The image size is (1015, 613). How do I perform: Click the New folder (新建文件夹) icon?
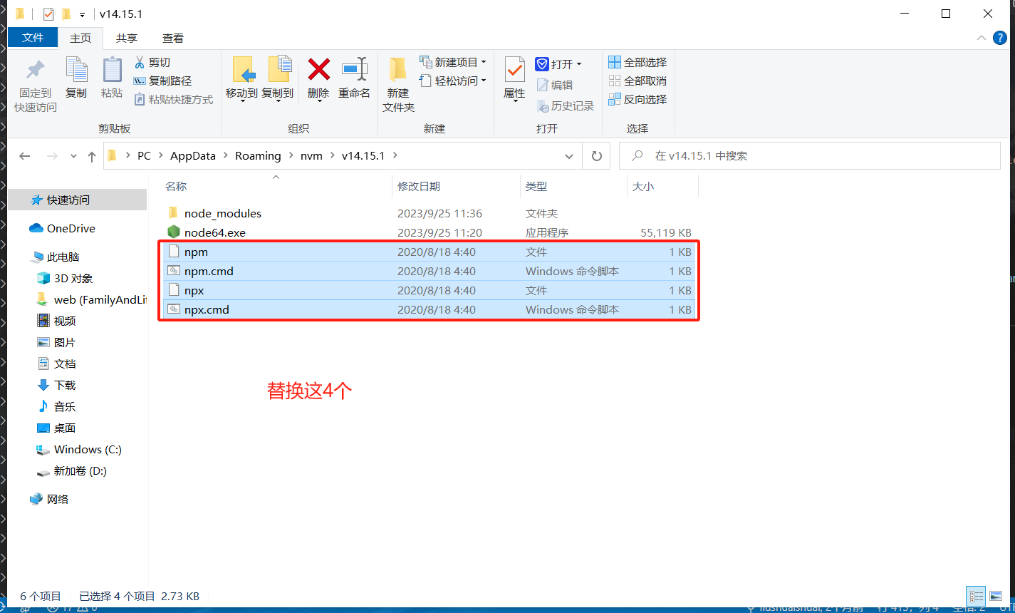click(x=398, y=70)
